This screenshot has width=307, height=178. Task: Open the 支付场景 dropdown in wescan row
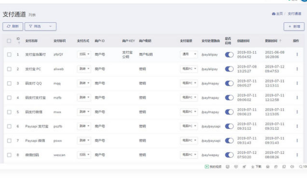click(x=189, y=154)
